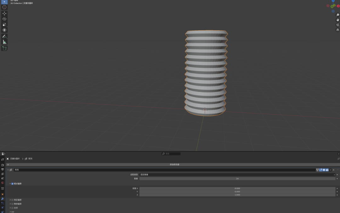Select the Add Cube tool
340x213 pixels.
tap(4, 48)
